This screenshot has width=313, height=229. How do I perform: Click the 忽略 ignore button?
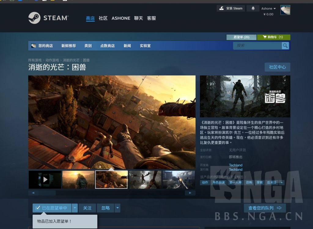[105, 208]
